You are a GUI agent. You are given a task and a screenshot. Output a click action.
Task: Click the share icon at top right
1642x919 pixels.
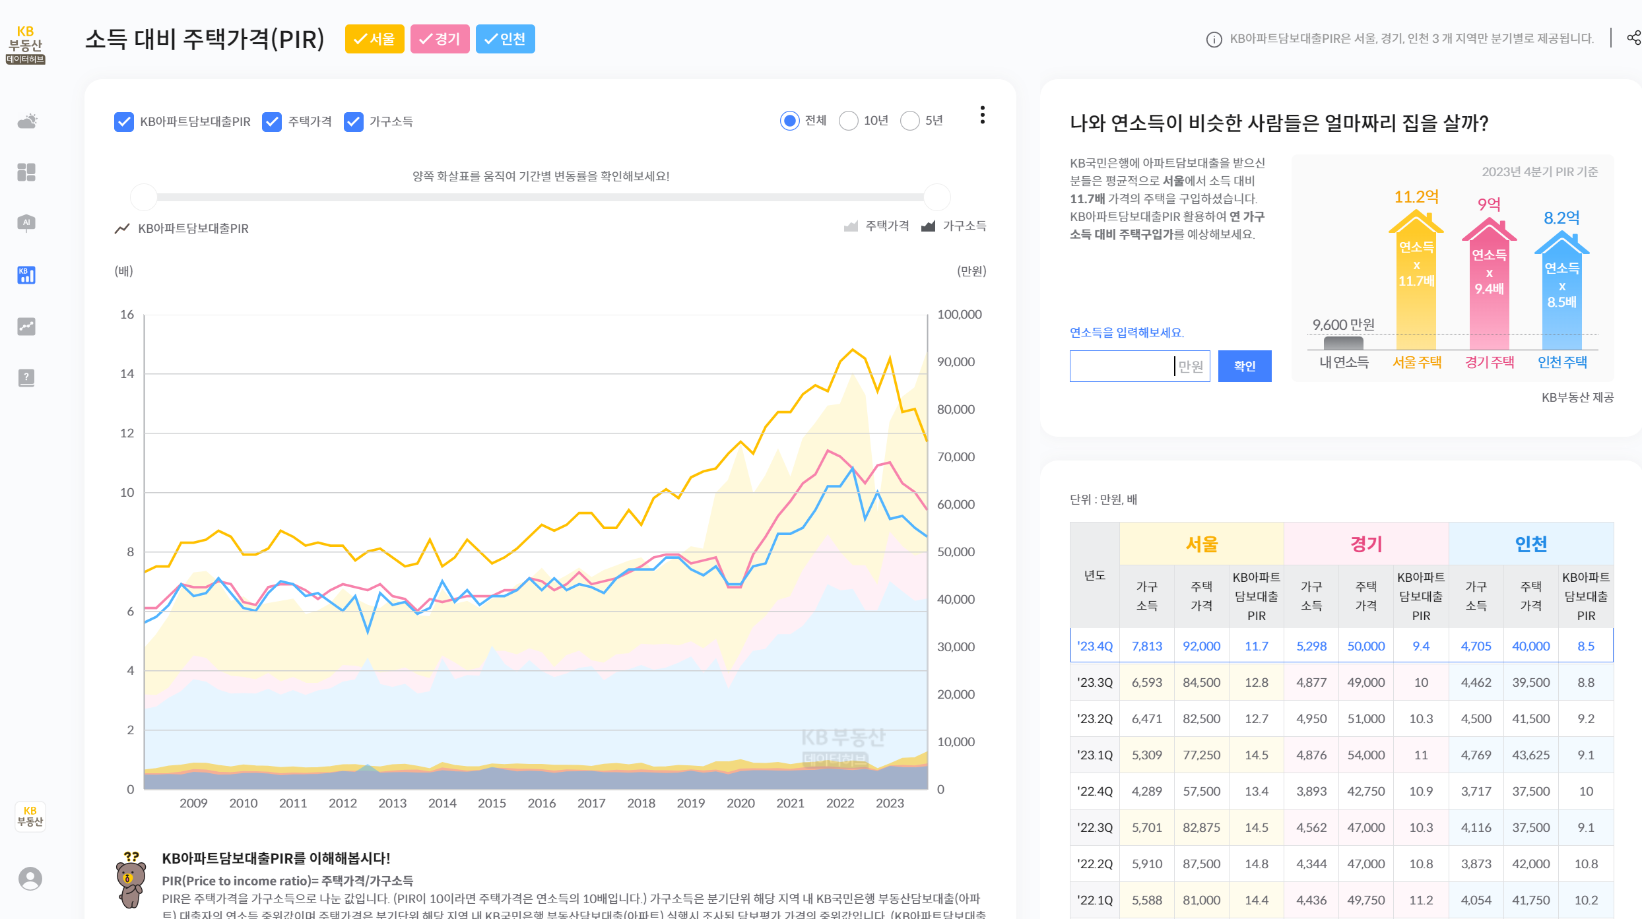(1633, 38)
